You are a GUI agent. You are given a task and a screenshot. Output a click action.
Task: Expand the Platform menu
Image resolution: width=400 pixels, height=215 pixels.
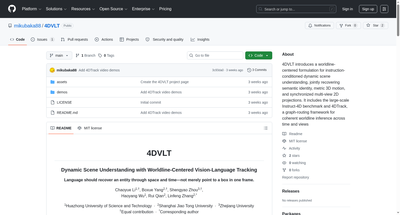31,9
